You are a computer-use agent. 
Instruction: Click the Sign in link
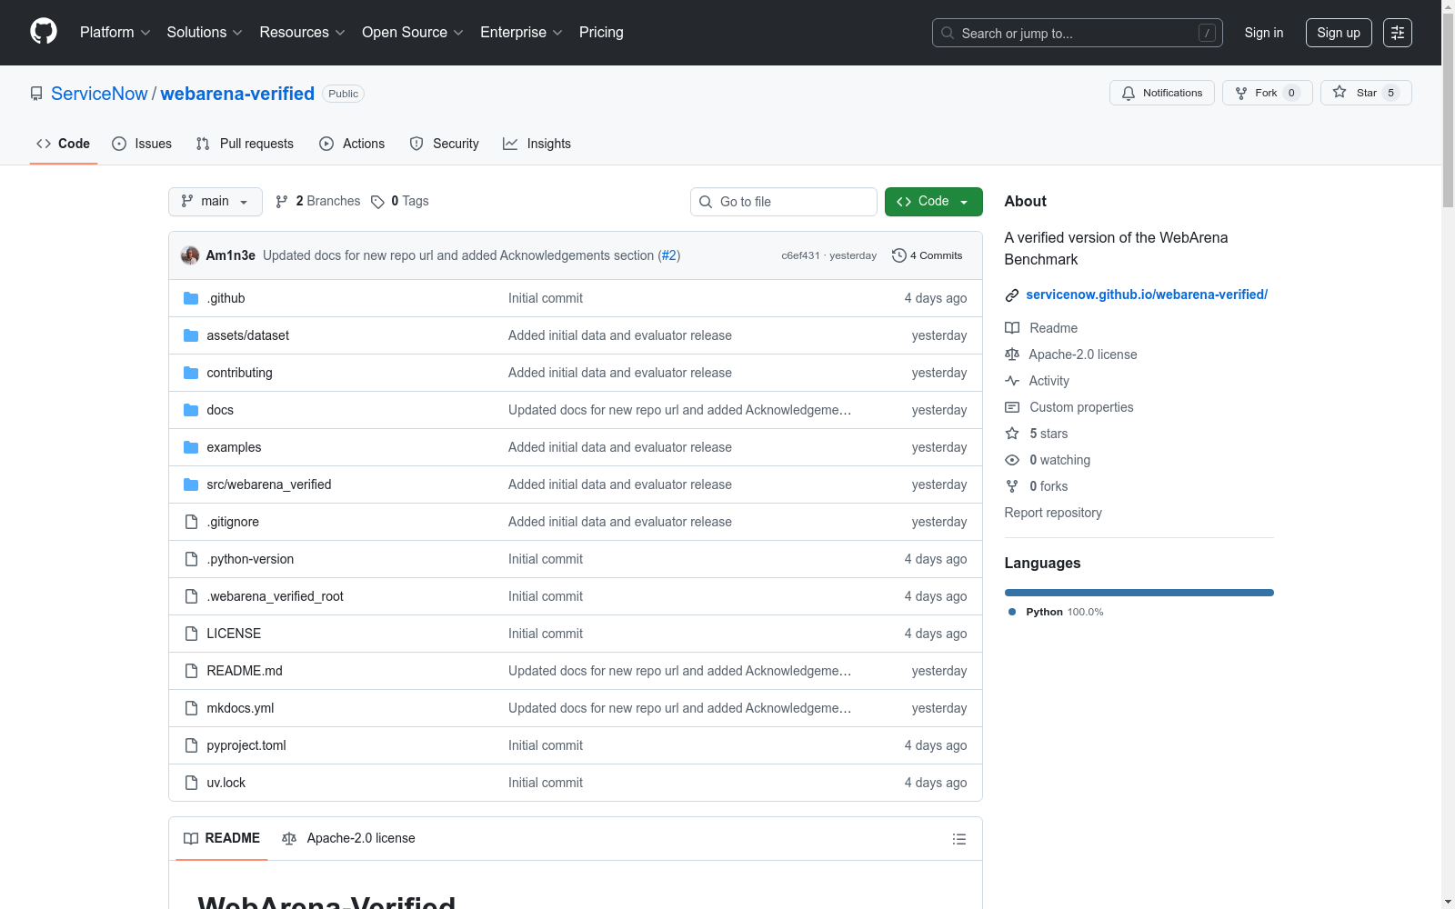[1264, 33]
